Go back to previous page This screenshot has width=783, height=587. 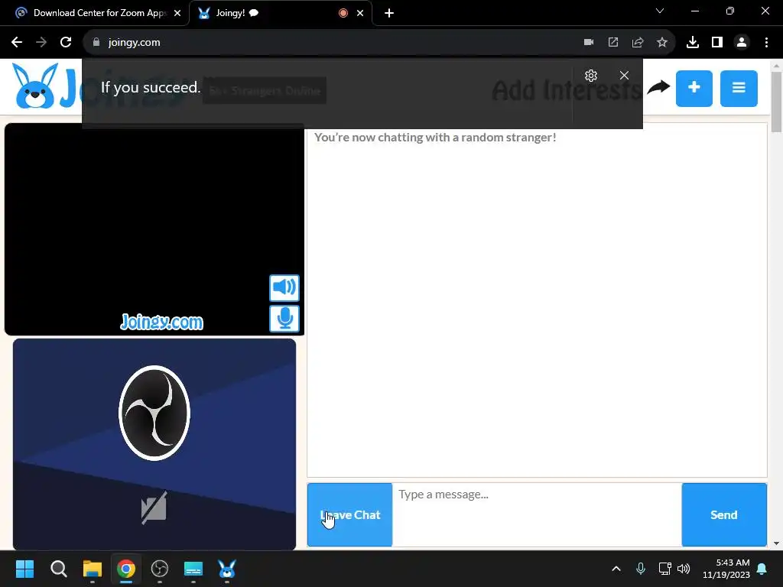click(x=17, y=43)
